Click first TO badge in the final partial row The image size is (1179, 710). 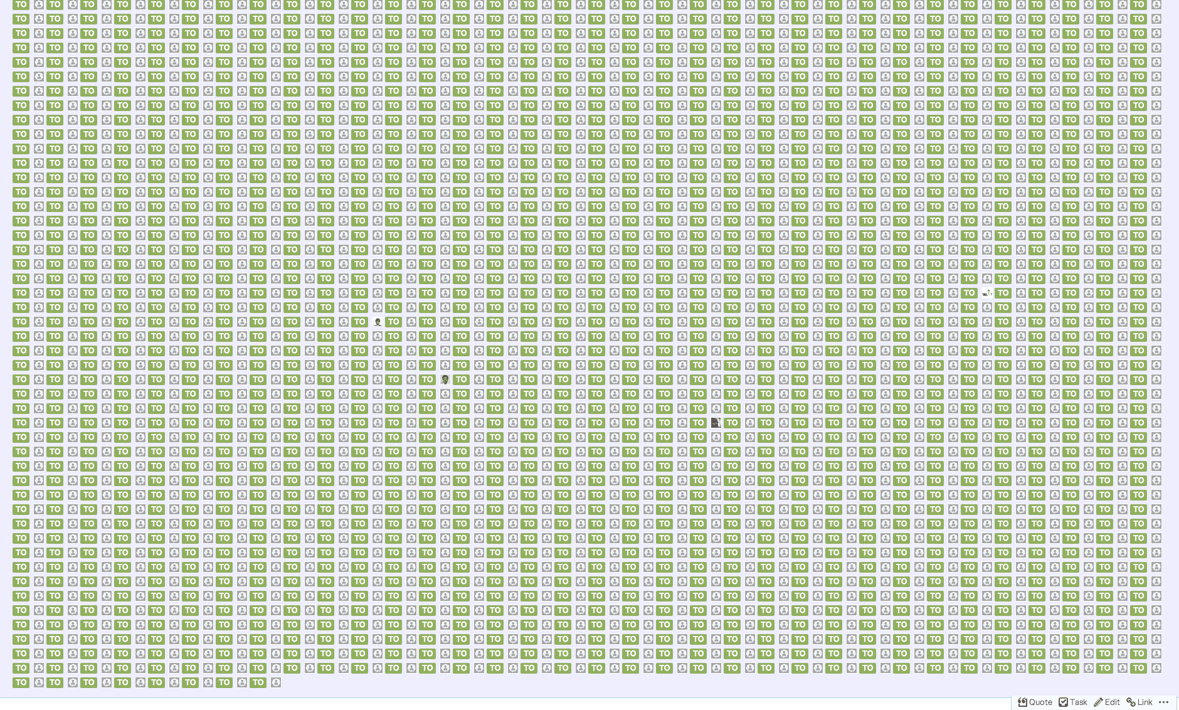pyautogui.click(x=21, y=682)
